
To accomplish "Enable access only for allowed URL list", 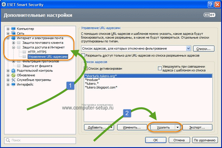I will pyautogui.click(x=83, y=55).
